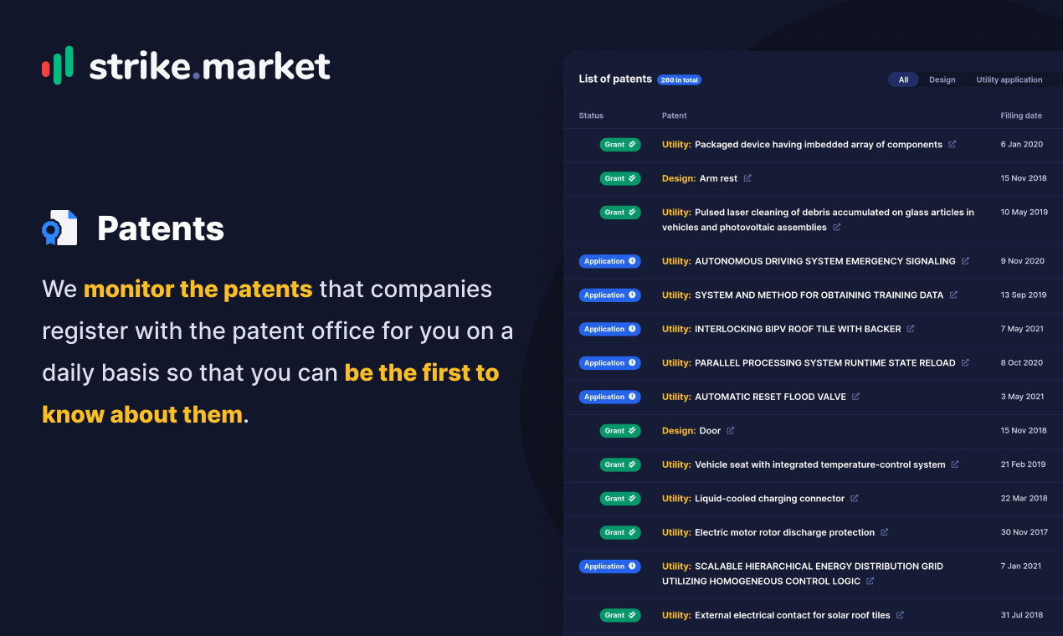The image size is (1063, 636).
Task: Select the All filter tab
Action: click(x=903, y=79)
